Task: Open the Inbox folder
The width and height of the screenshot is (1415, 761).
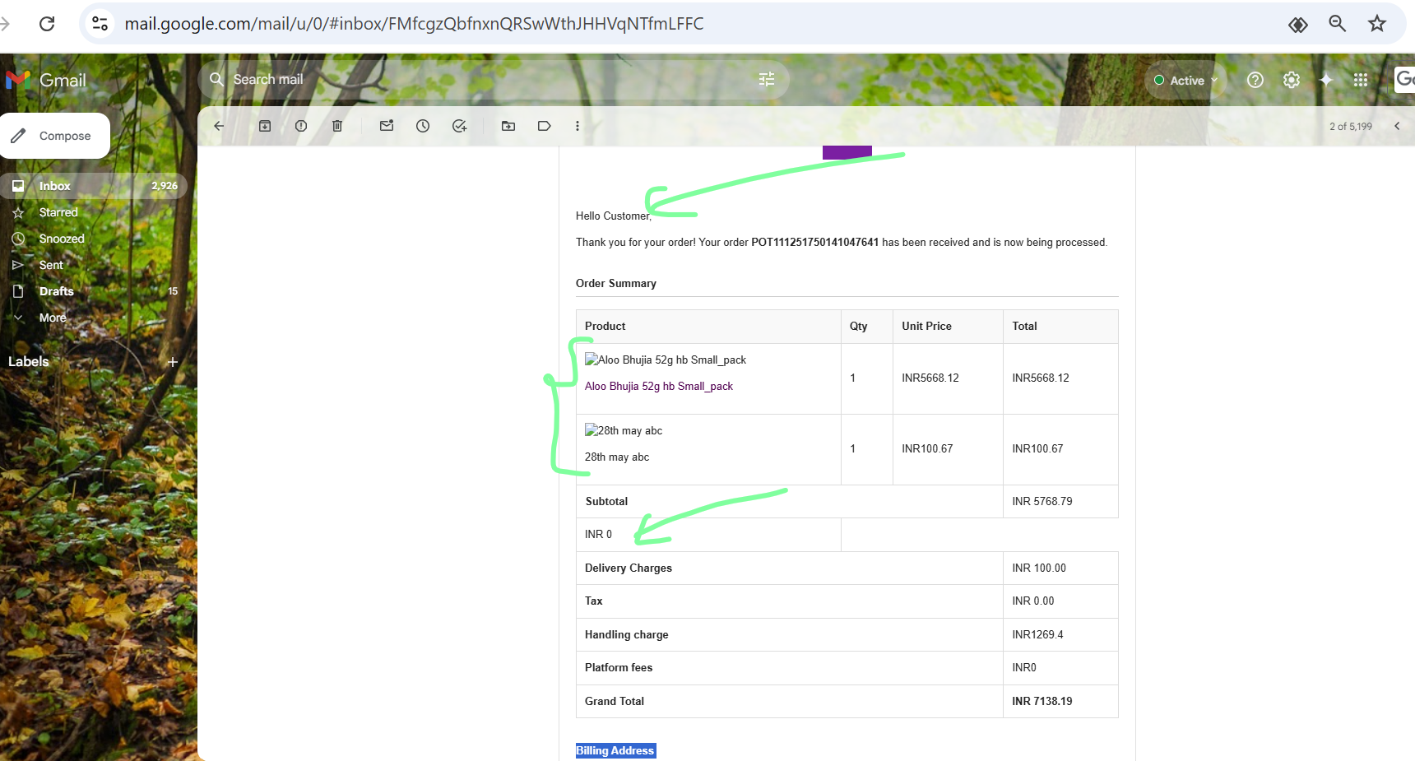Action: coord(94,186)
